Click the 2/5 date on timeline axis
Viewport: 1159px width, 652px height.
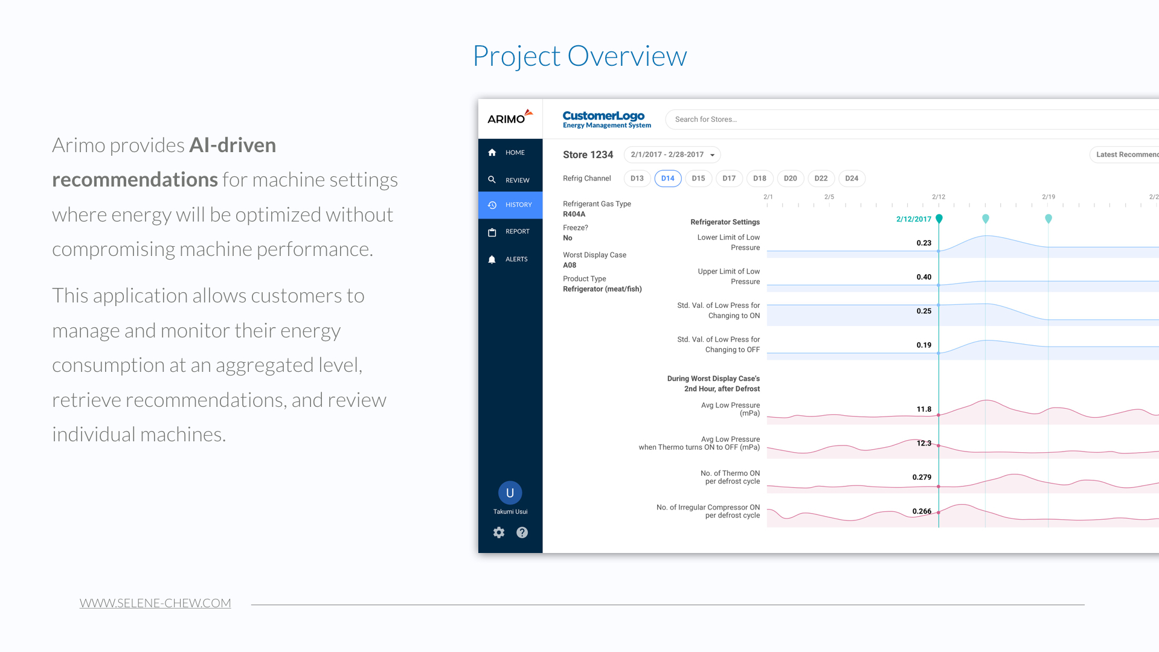(x=829, y=197)
